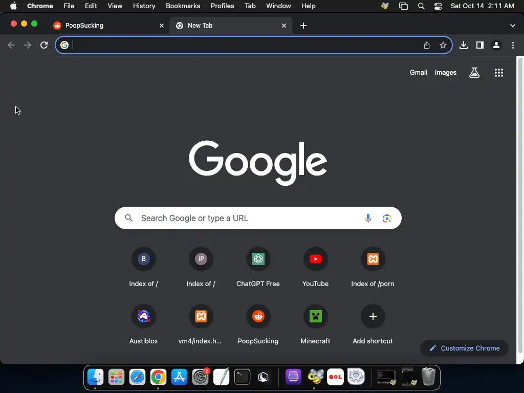Start a voice search with the microphone
The width and height of the screenshot is (524, 393).
[x=368, y=218]
